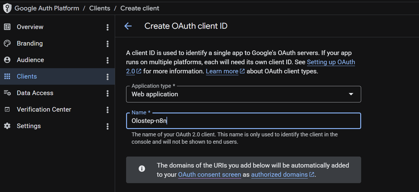
Task: Open the three-dot menu beside Settings
Action: coord(107,126)
